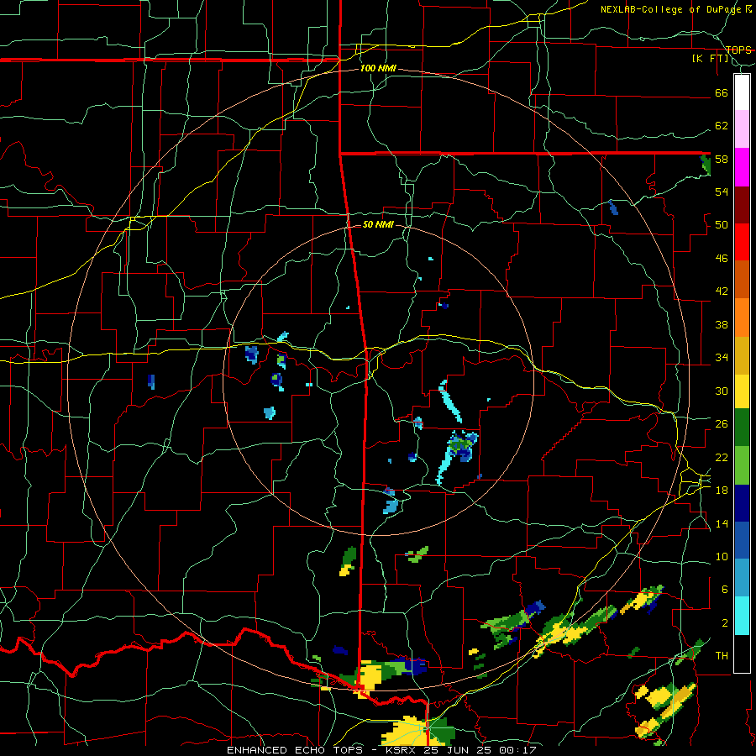Image resolution: width=756 pixels, height=756 pixels.
Task: Click the '[K FT]' units label
Action: [x=710, y=58]
